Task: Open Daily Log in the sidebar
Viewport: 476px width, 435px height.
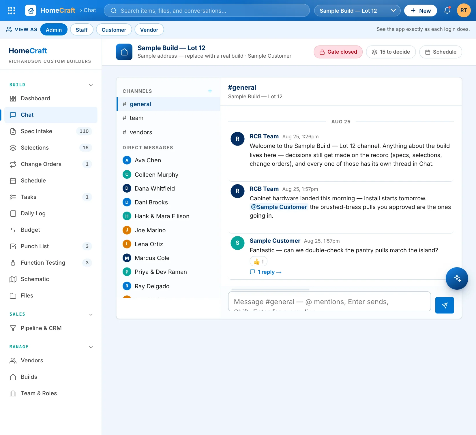Action: (51, 214)
